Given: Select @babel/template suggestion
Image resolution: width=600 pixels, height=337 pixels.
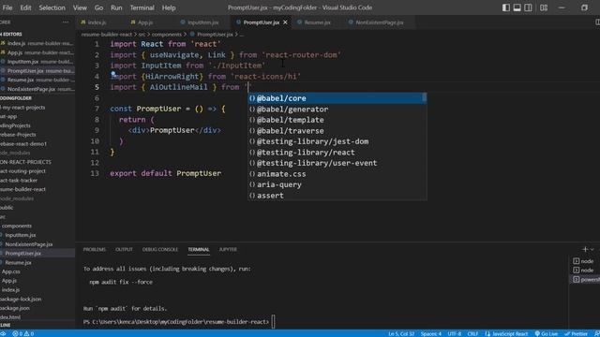Looking at the screenshot, I should pyautogui.click(x=337, y=120).
